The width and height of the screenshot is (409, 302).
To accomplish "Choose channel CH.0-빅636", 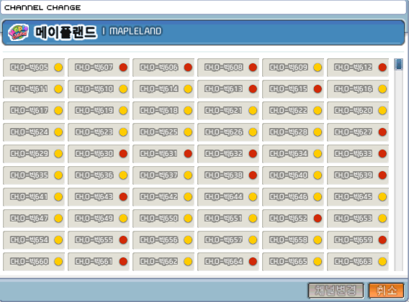I will coord(99,175).
